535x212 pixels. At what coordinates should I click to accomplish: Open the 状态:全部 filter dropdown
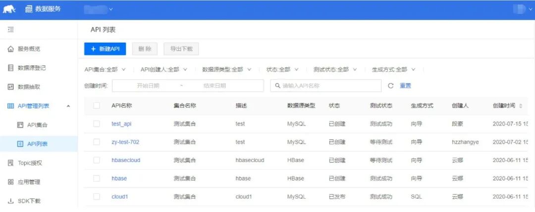282,69
